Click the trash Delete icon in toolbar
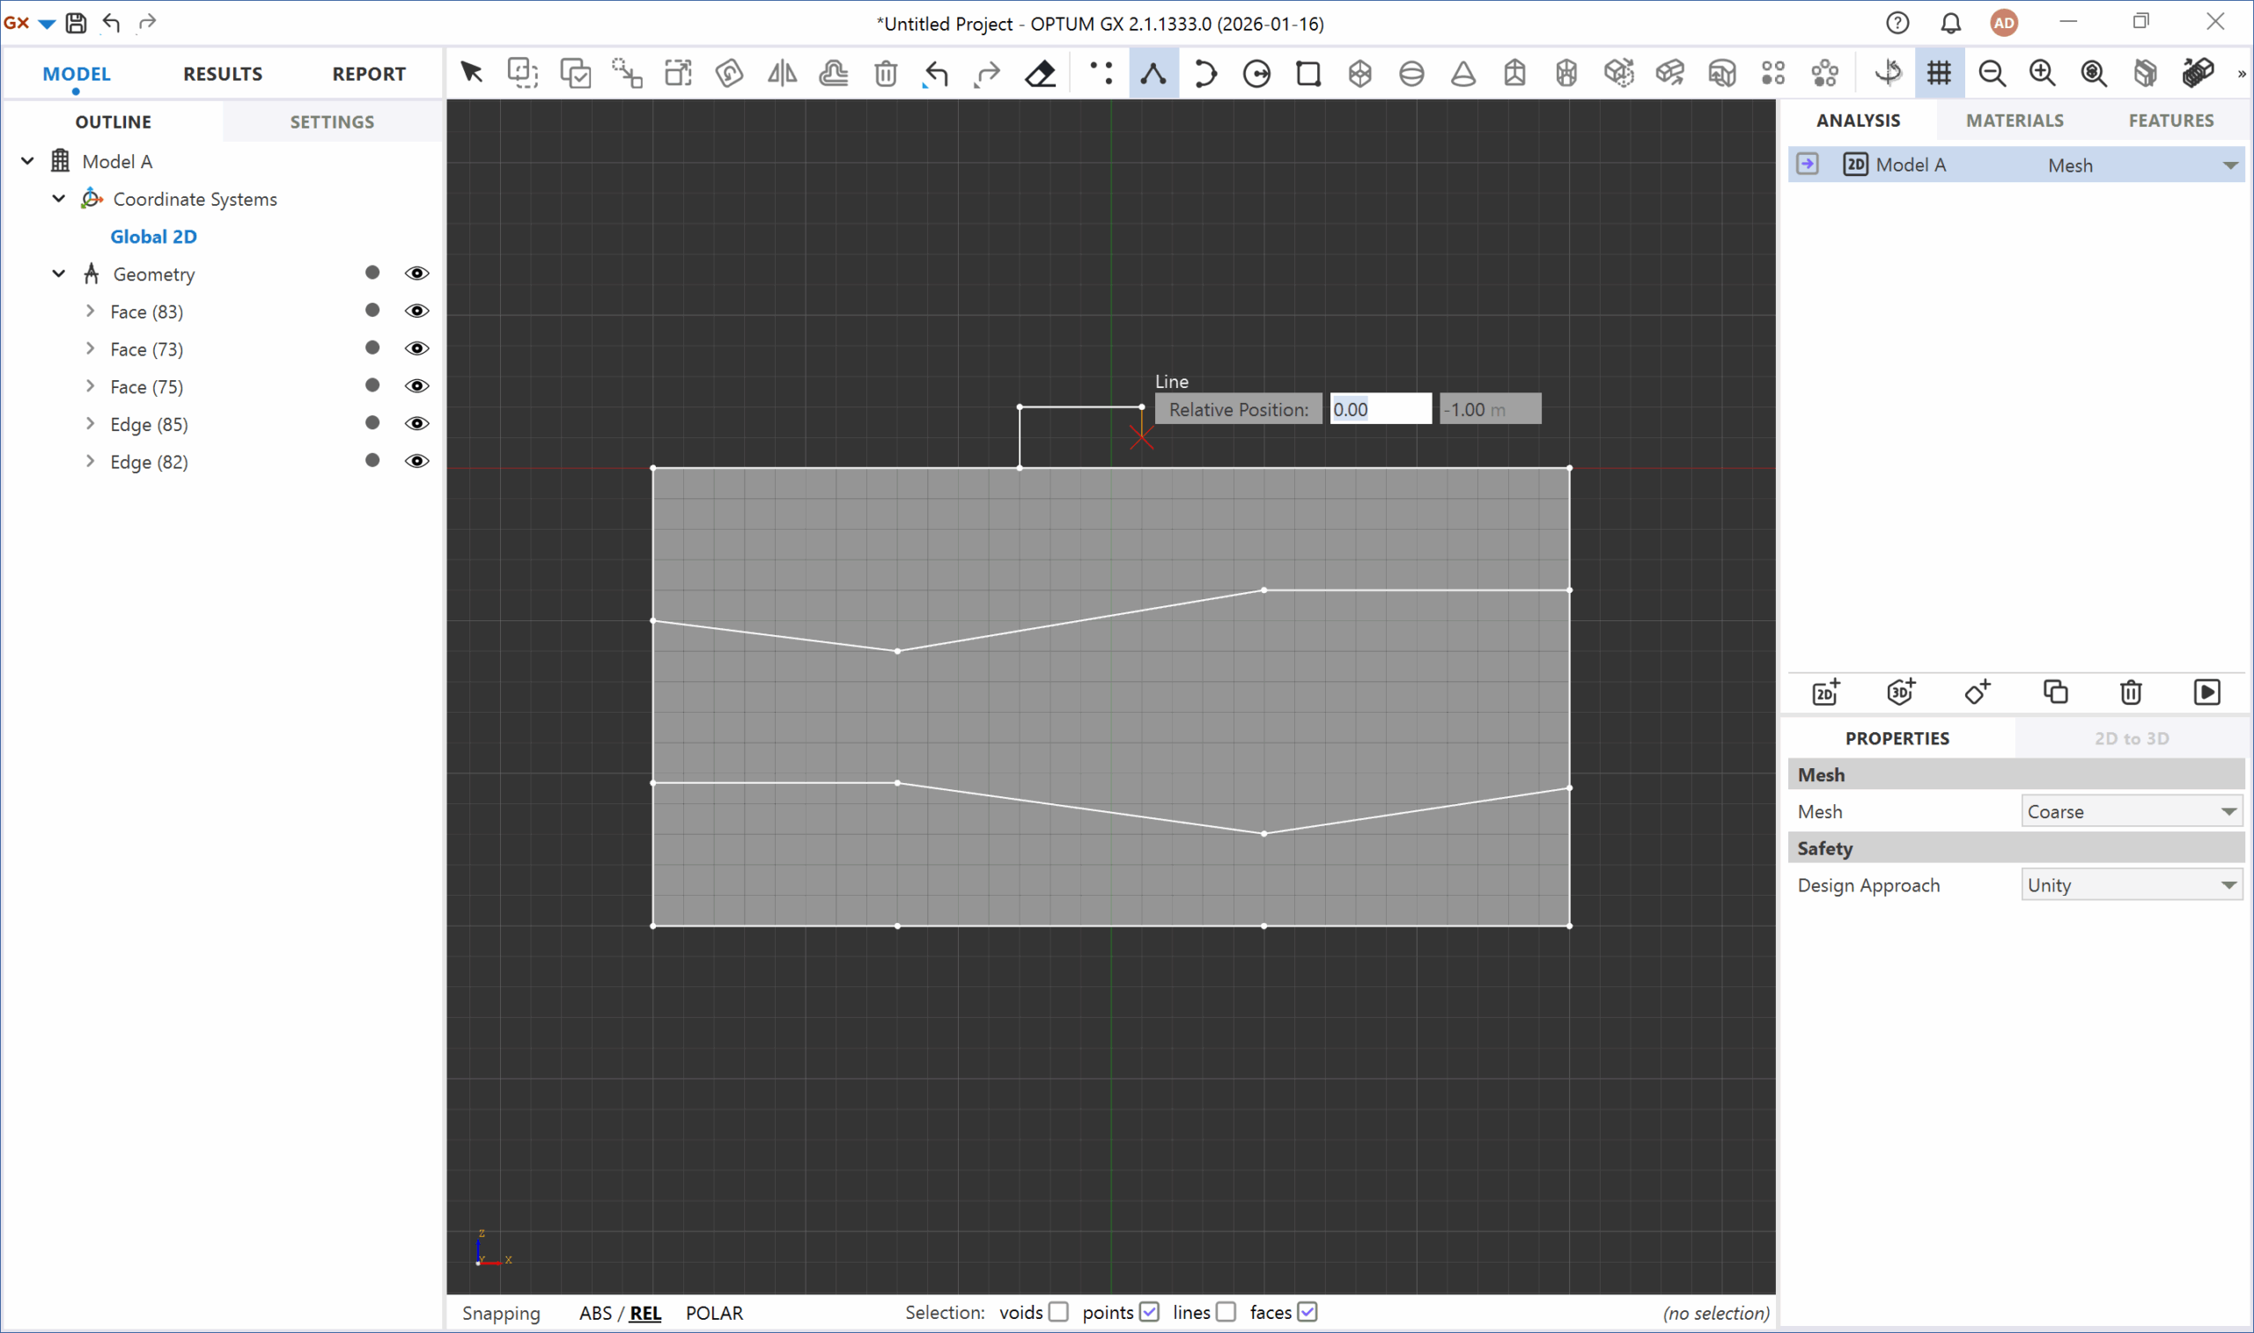2254x1333 pixels. (885, 74)
